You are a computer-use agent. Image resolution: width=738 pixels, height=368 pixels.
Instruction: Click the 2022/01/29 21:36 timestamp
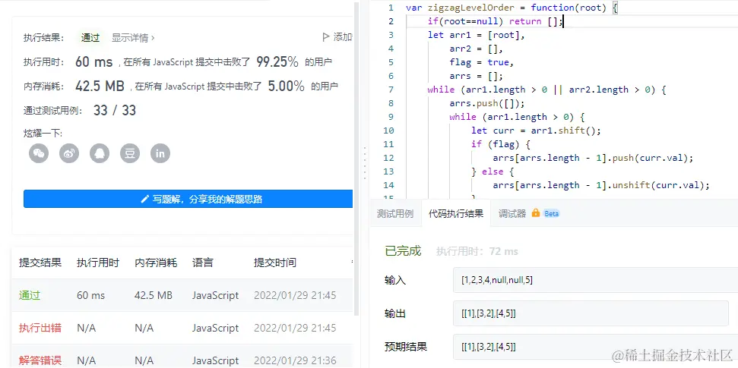pyautogui.click(x=295, y=360)
